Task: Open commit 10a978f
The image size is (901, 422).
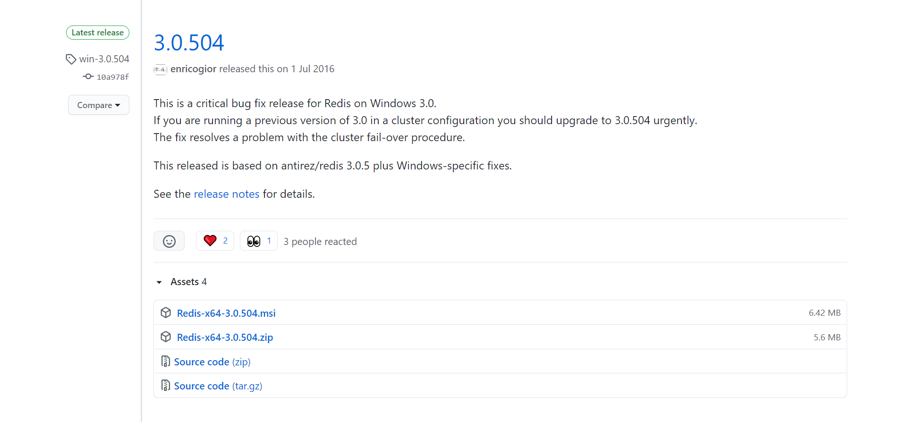Action: tap(113, 77)
